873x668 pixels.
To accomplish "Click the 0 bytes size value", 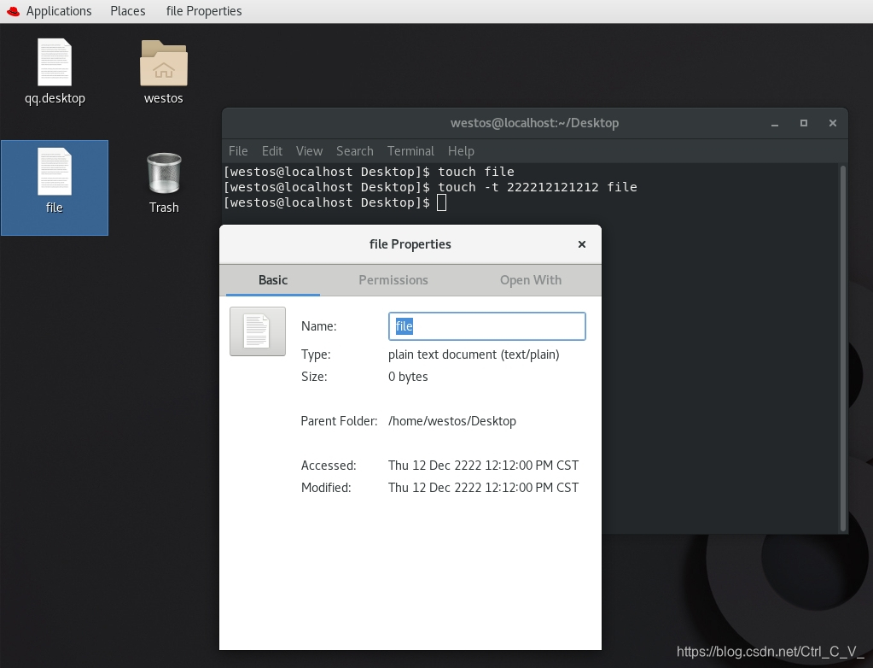I will click(408, 377).
